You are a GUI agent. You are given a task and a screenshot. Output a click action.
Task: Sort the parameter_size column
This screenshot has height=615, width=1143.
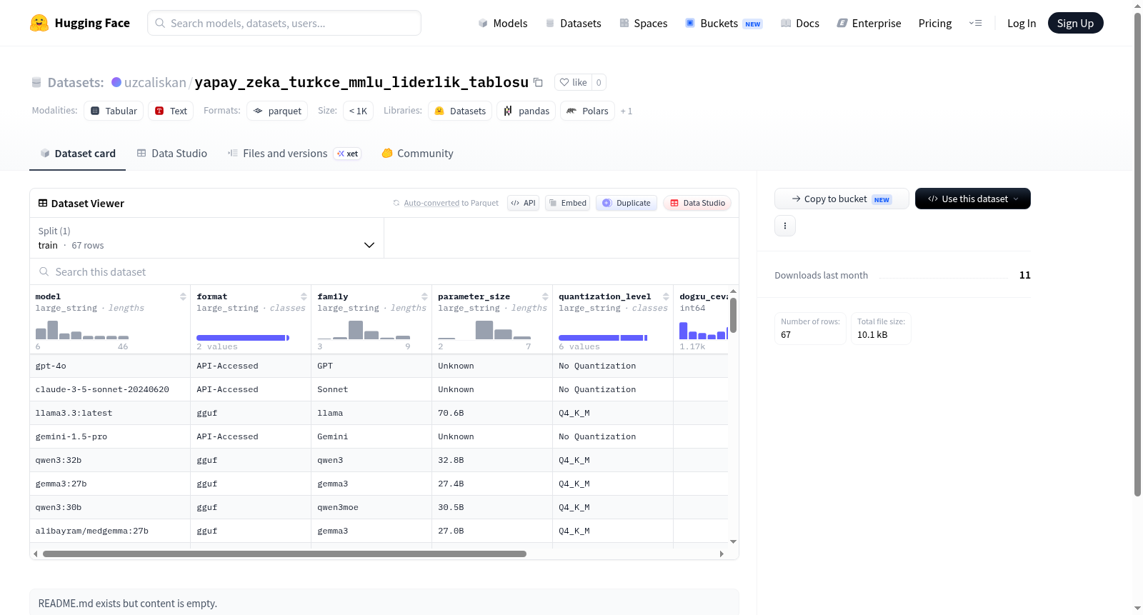pyautogui.click(x=545, y=296)
